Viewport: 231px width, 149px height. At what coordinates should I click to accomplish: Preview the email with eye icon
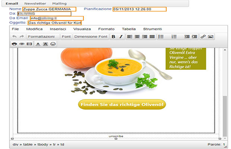coord(22,44)
